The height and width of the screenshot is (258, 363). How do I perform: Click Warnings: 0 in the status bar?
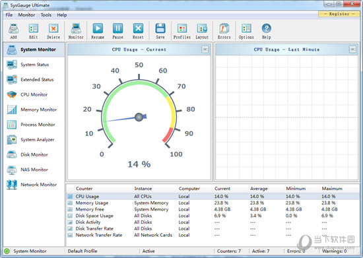coord(335,251)
